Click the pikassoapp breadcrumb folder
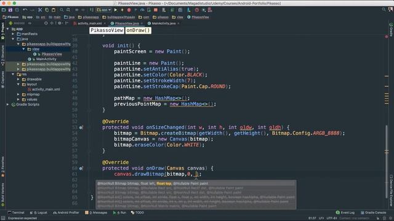Screen dimensions: 394x221 tap(89, 17)
